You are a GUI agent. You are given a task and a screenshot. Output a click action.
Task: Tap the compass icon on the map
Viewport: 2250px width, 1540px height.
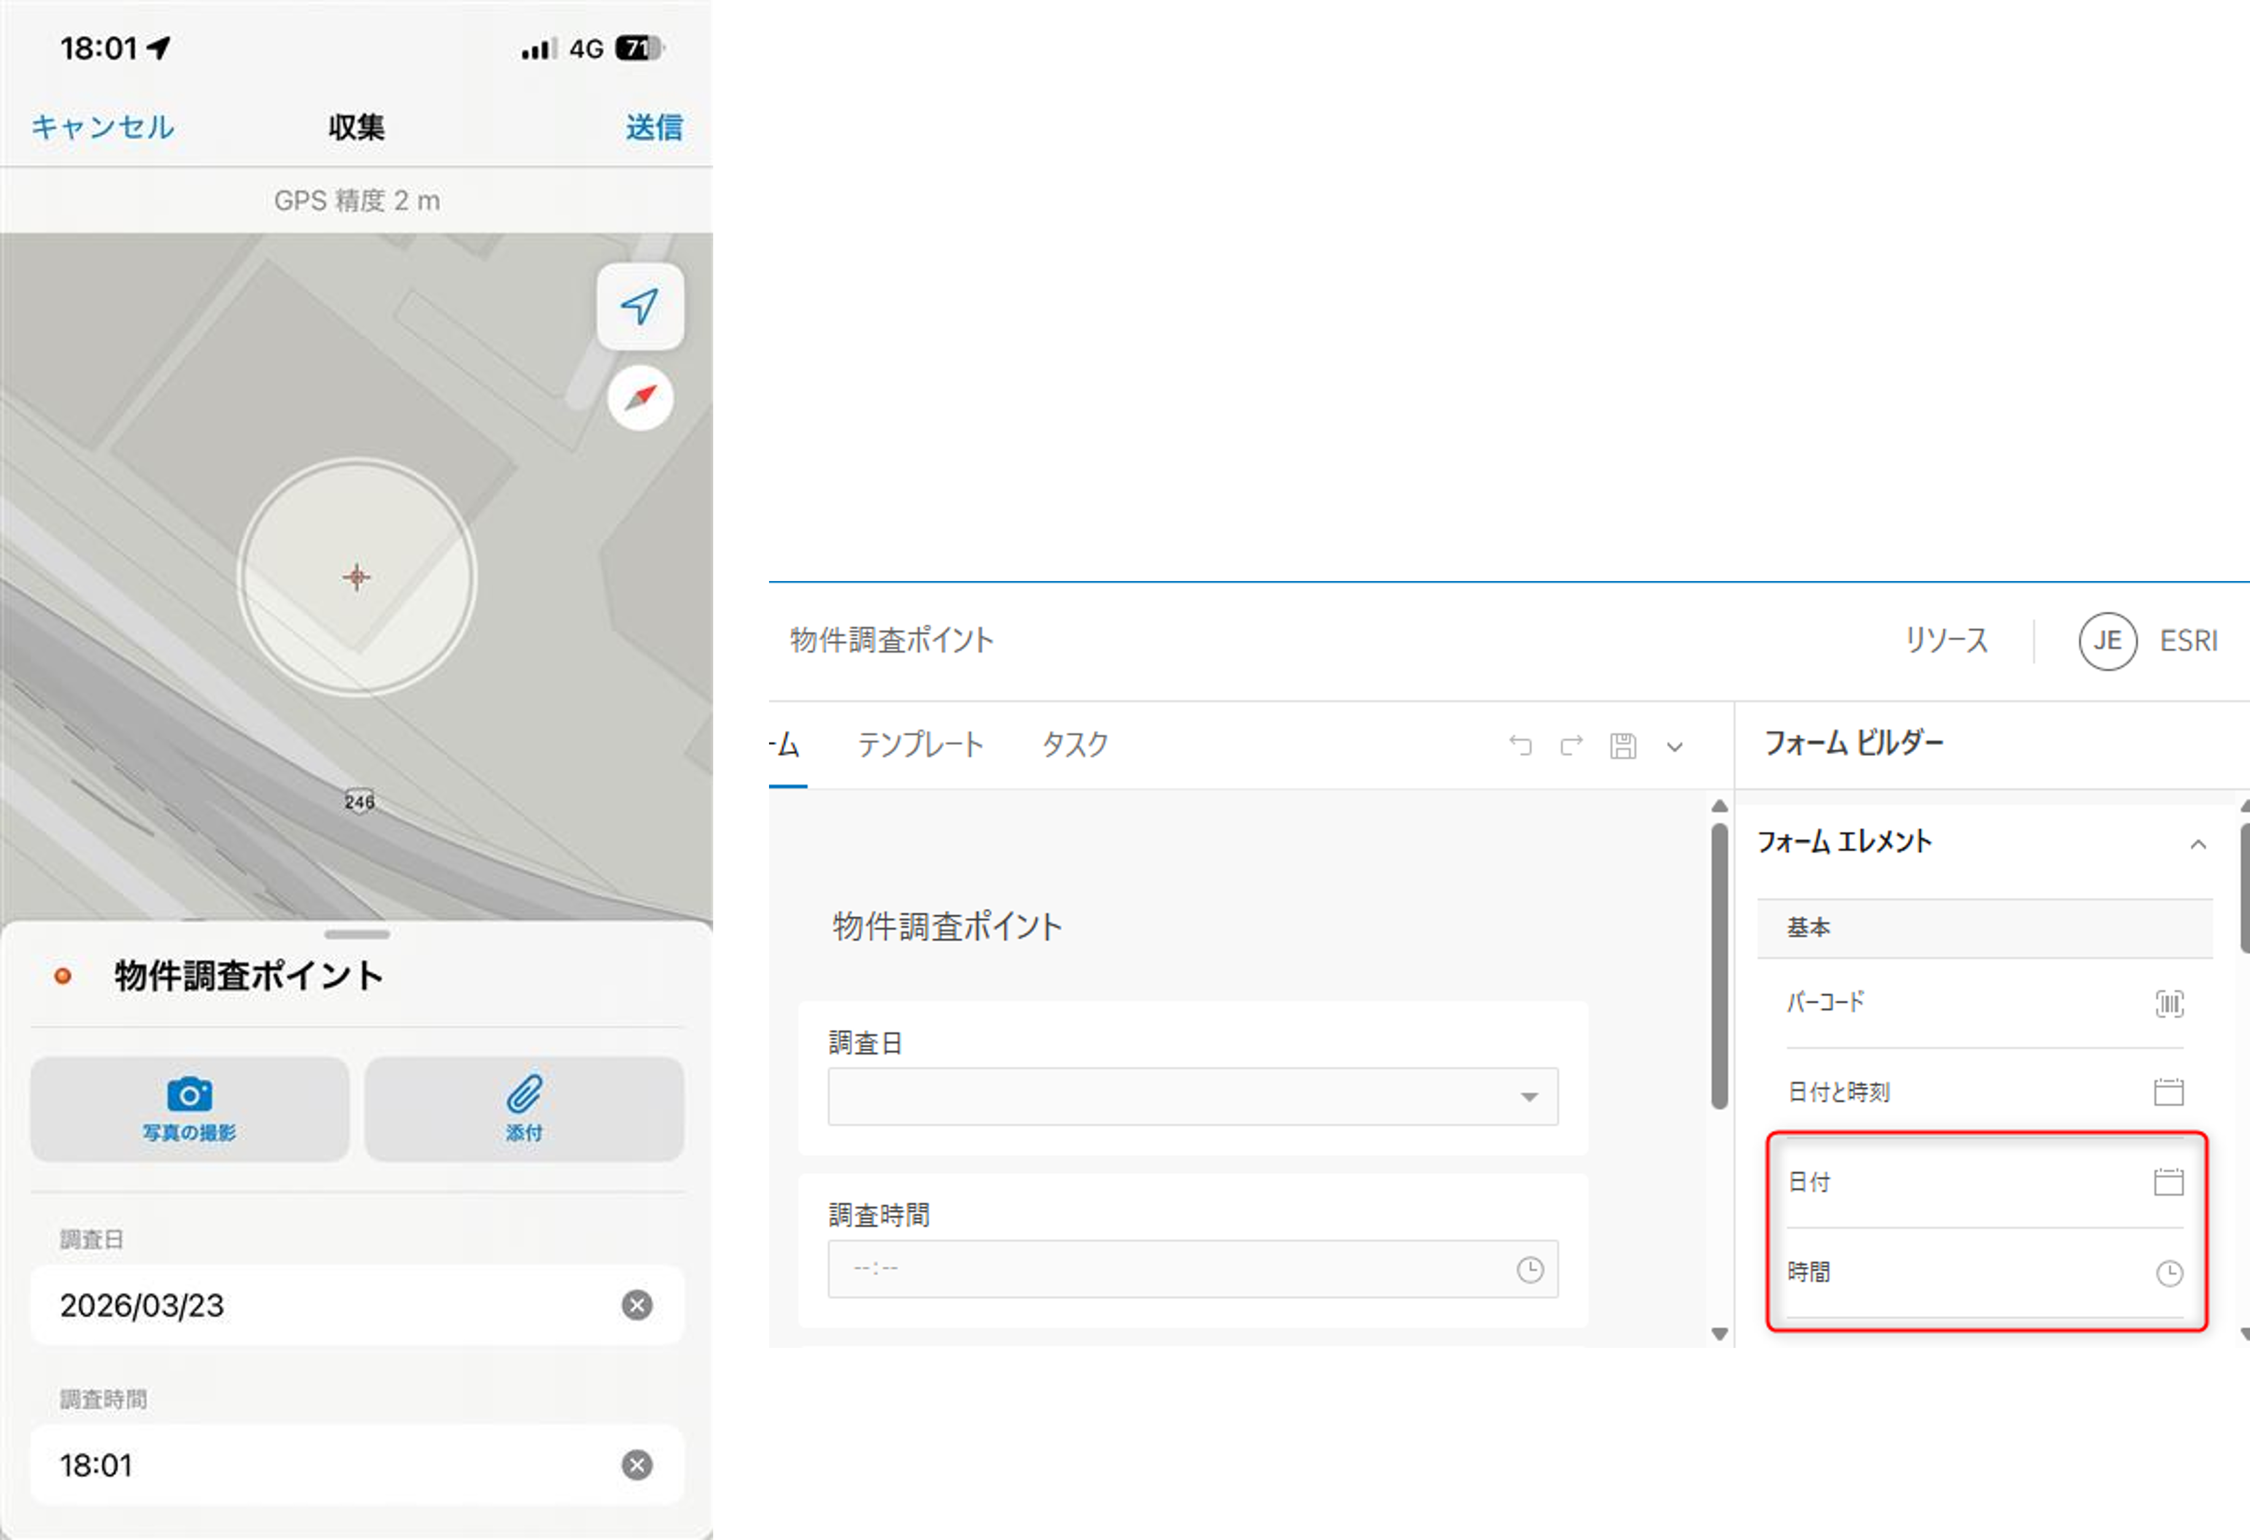[x=640, y=398]
